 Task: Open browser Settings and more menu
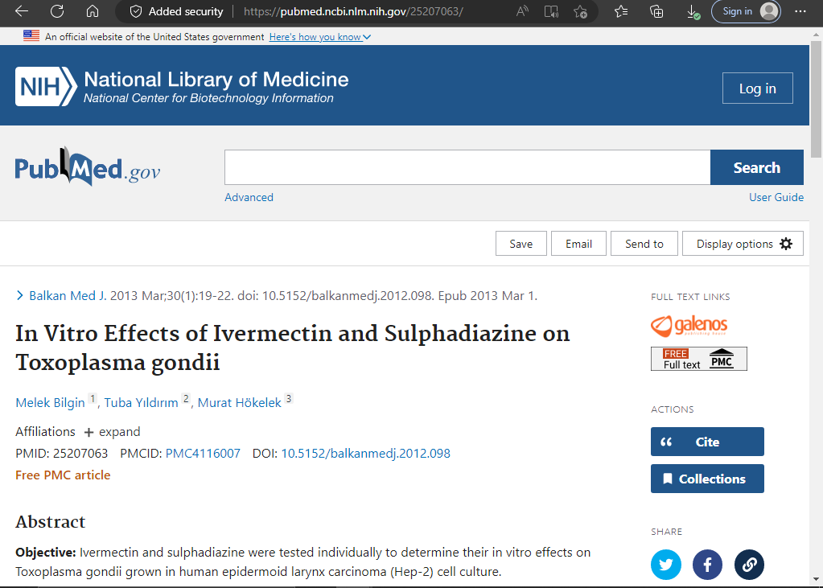point(800,11)
